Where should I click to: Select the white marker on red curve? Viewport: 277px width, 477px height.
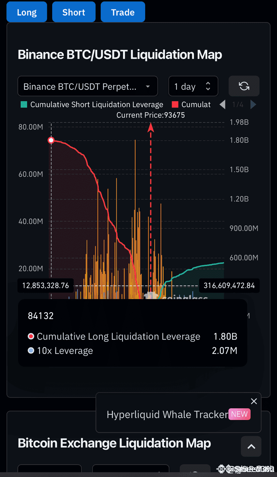pos(51,140)
